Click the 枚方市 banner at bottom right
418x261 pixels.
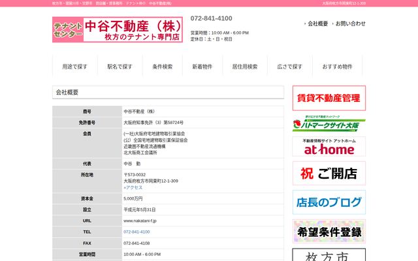point(329,255)
